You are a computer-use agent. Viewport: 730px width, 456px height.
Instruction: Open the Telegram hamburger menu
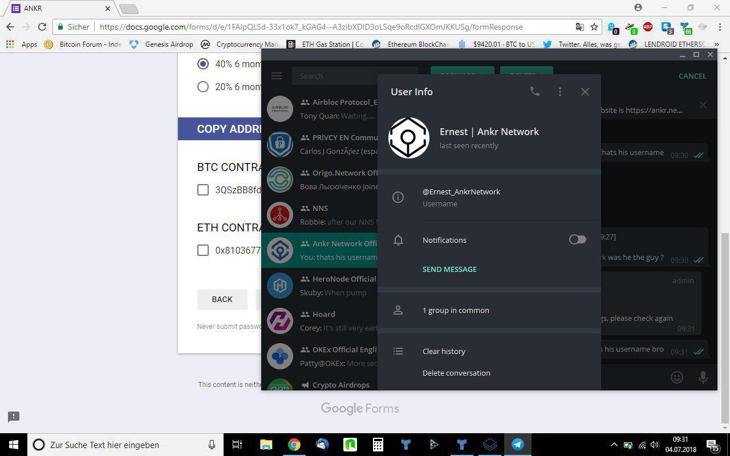[277, 76]
